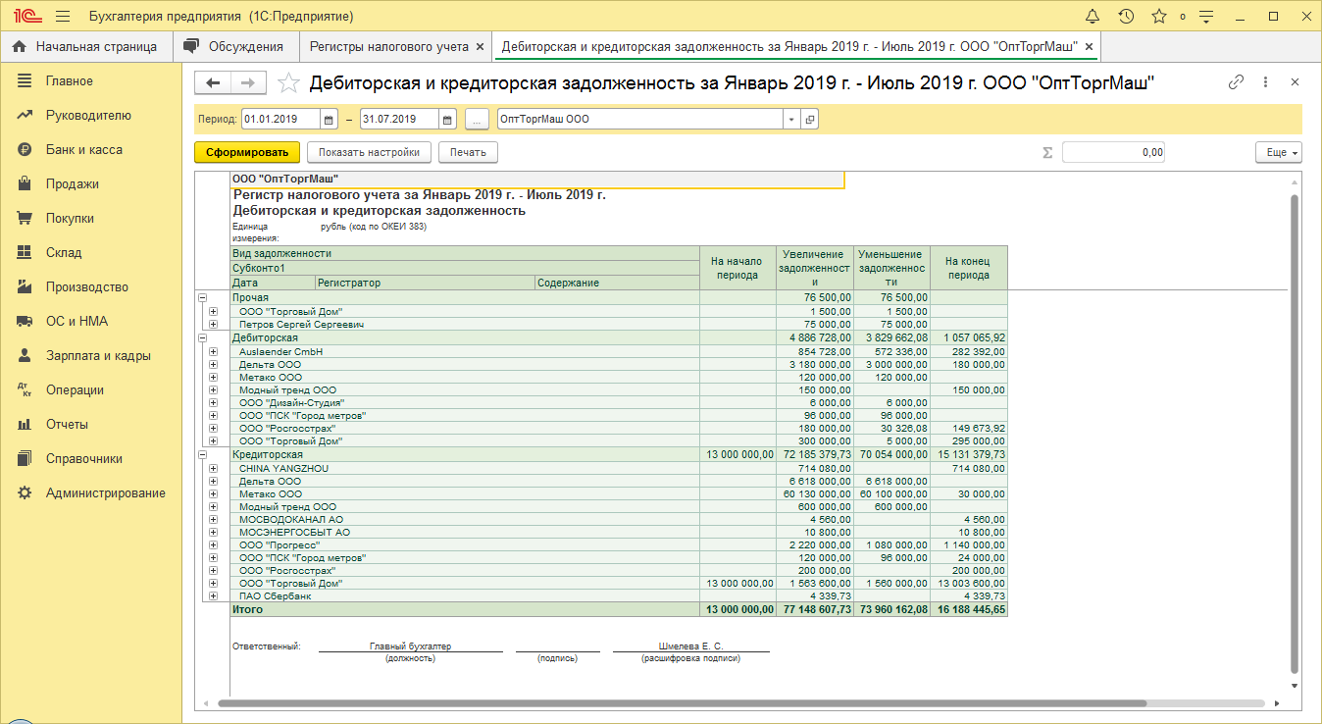
Task: Collapse the Прочая group
Action: [202, 297]
